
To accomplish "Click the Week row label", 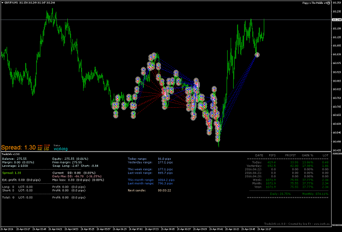I will click(257, 180).
